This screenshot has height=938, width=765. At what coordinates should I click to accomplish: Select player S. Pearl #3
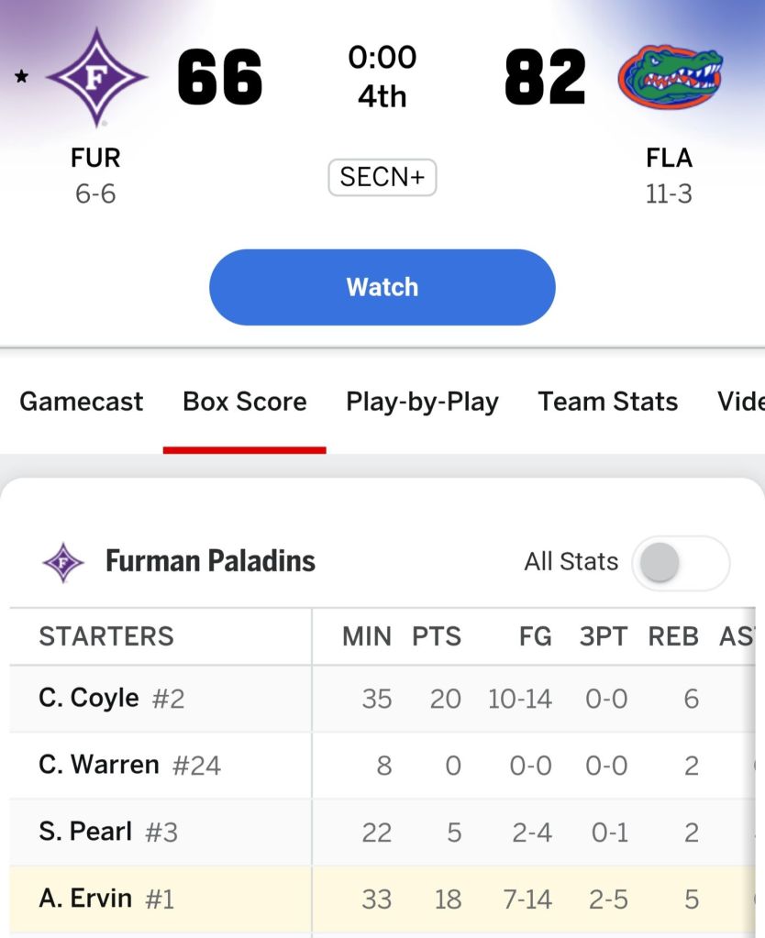coord(108,833)
